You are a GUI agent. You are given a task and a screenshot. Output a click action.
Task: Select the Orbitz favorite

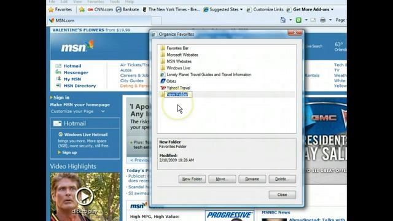point(171,81)
